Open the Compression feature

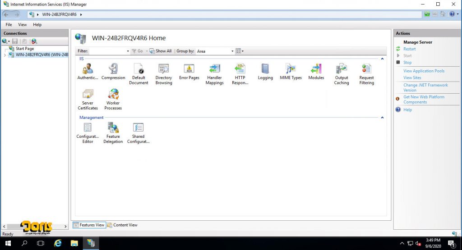point(113,72)
